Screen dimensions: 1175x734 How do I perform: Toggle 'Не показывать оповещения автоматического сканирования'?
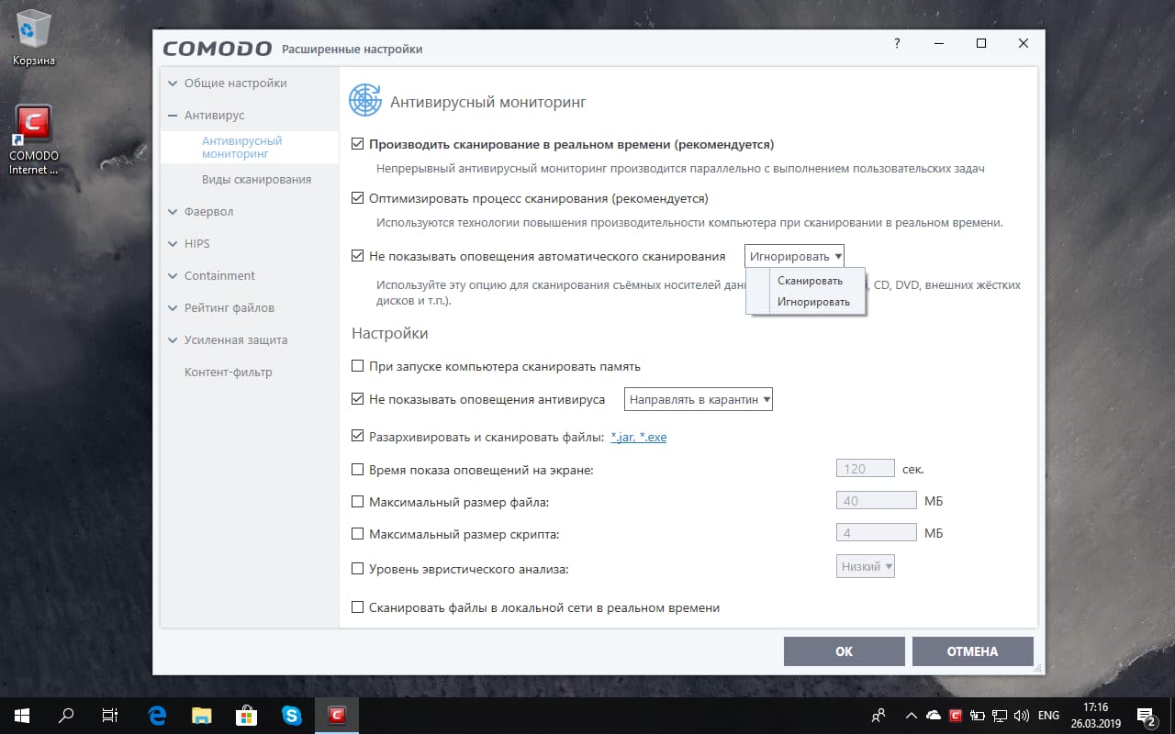[x=358, y=256]
